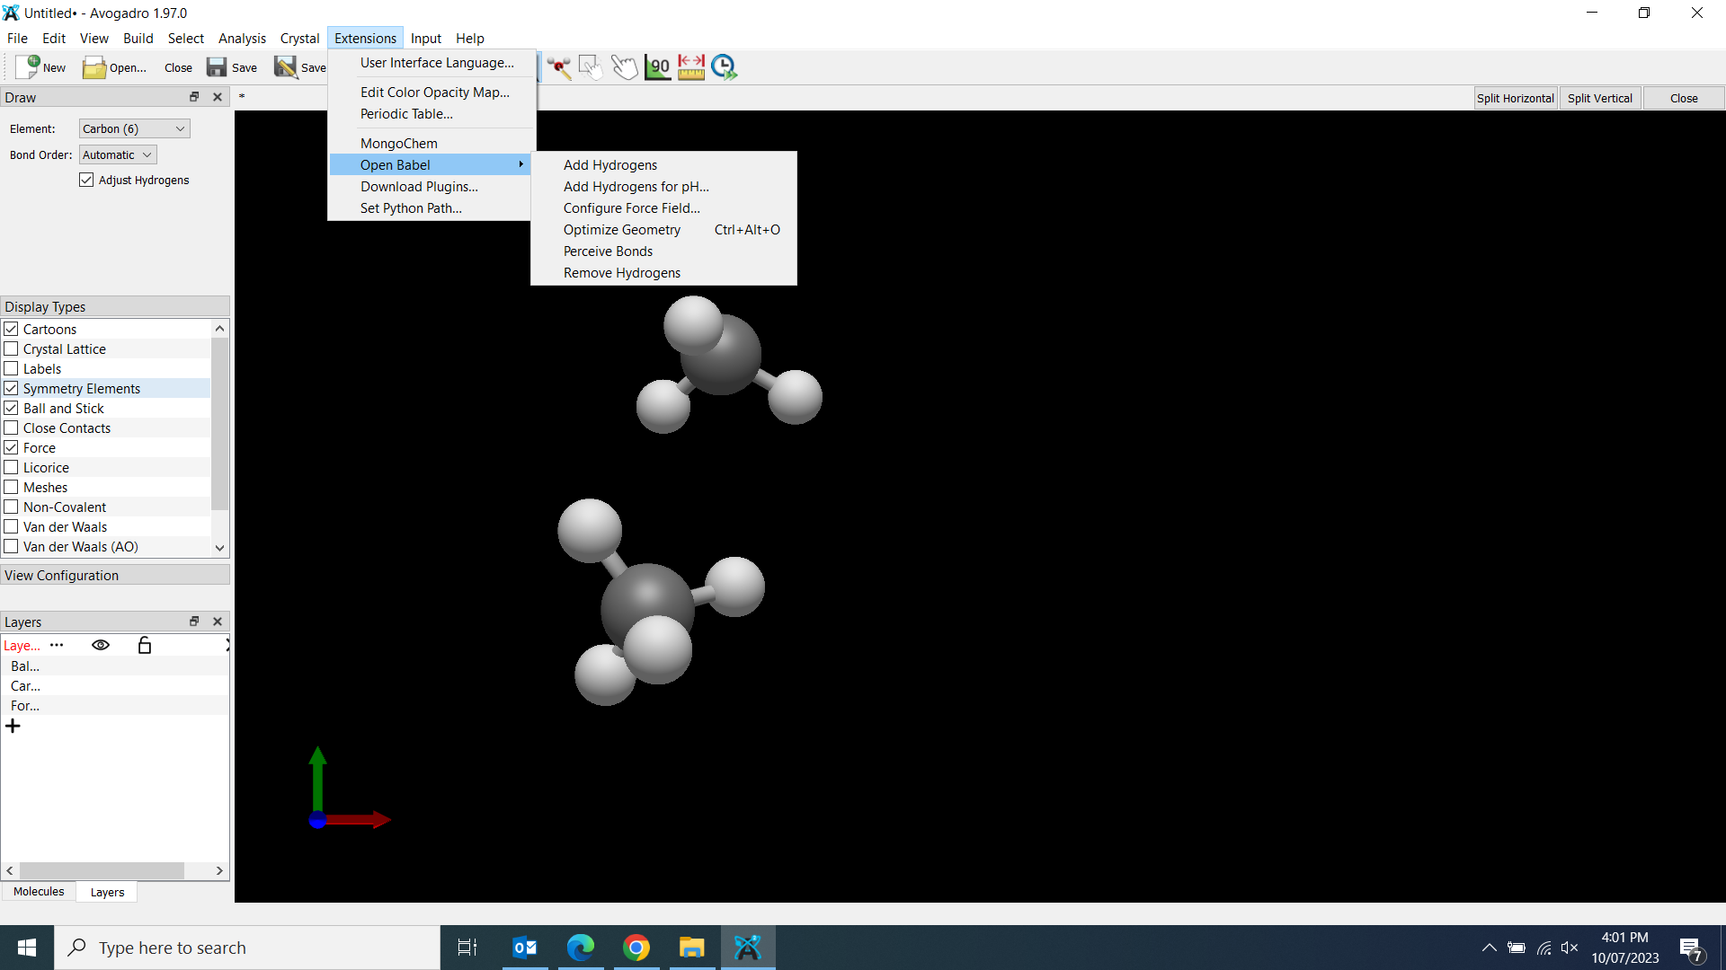This screenshot has width=1726, height=970.
Task: Select the angle Measure tool
Action: point(657,67)
